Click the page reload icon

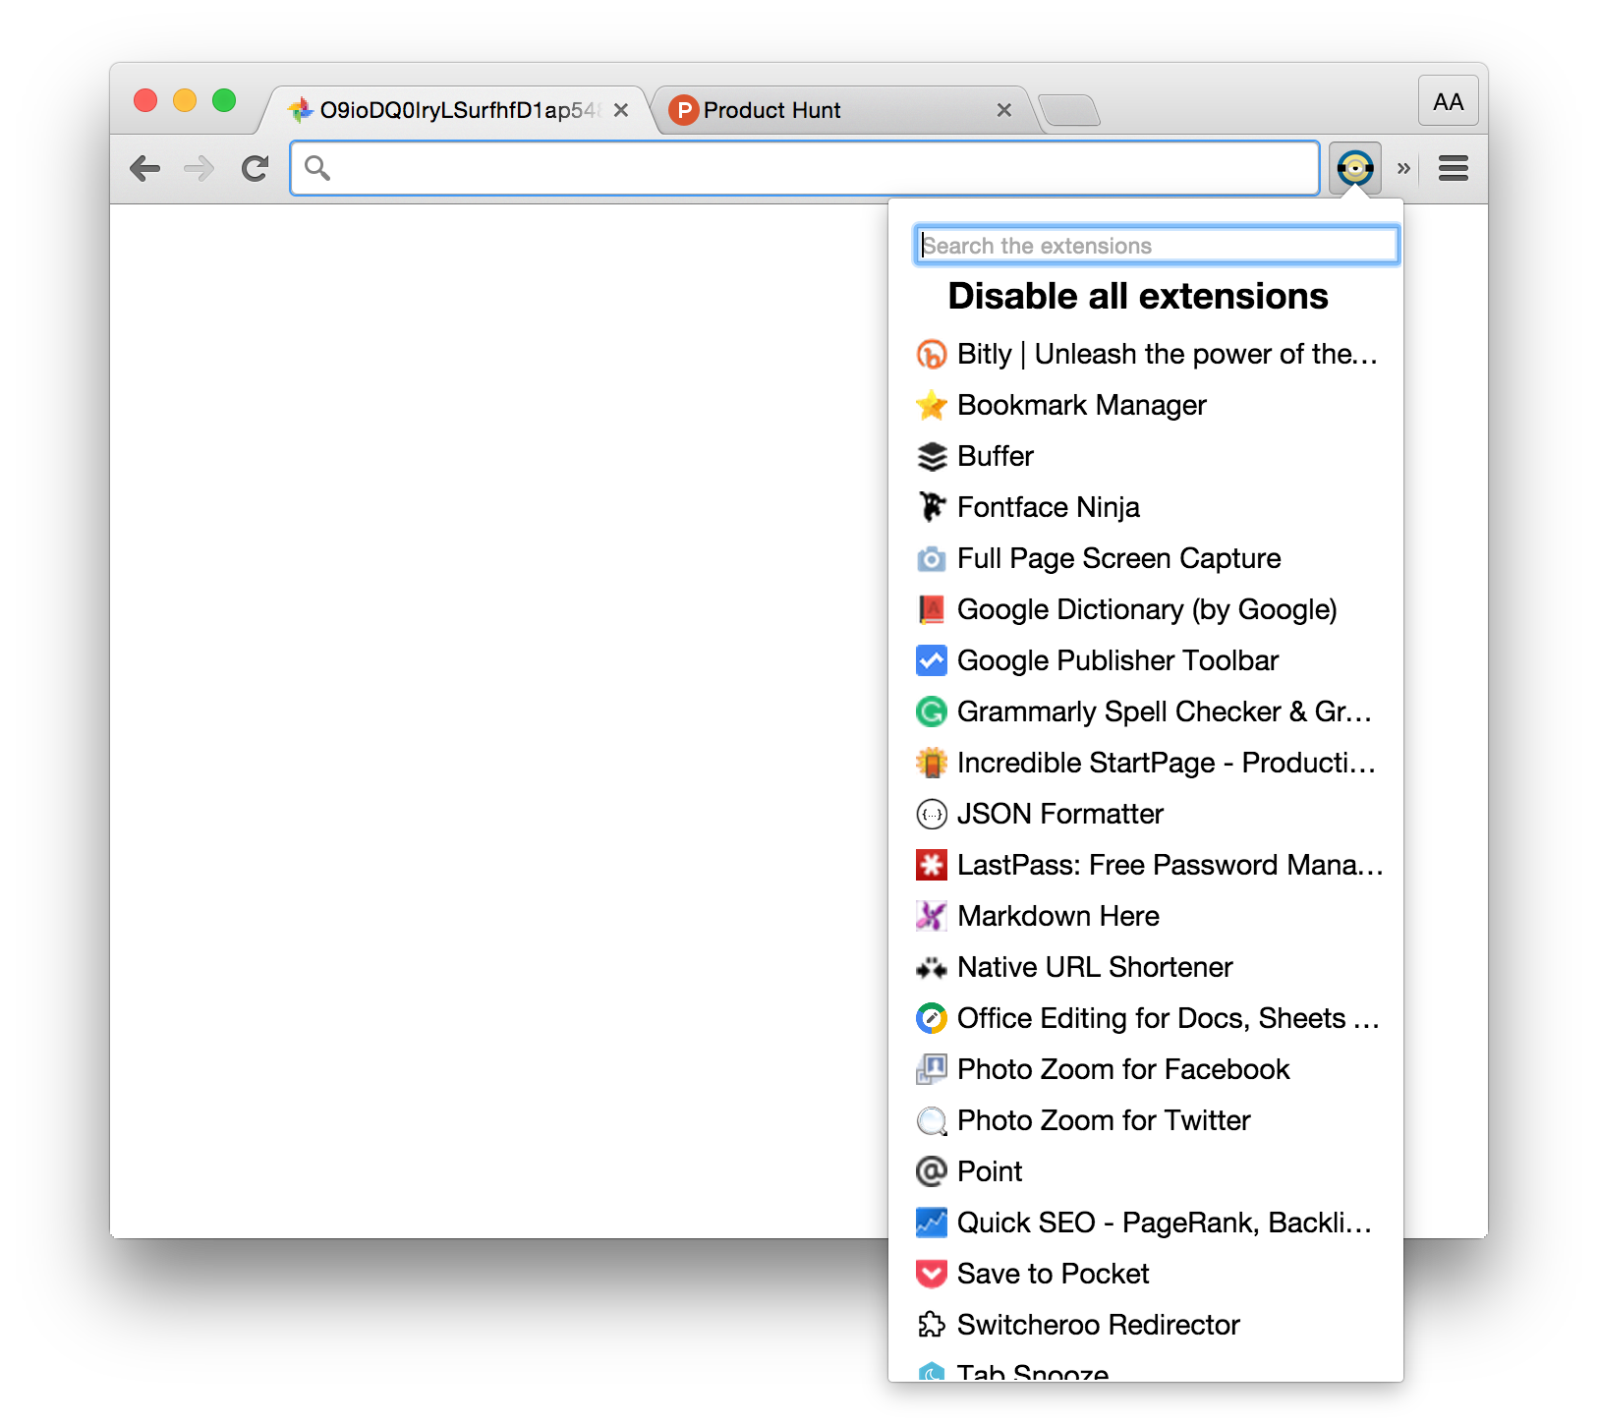pos(254,167)
